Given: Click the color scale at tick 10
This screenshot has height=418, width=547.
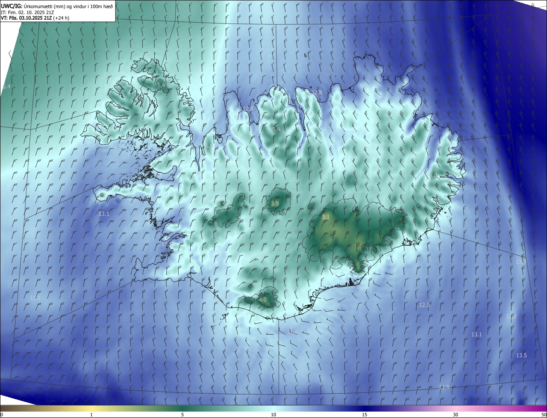Looking at the screenshot, I should pos(273,415).
